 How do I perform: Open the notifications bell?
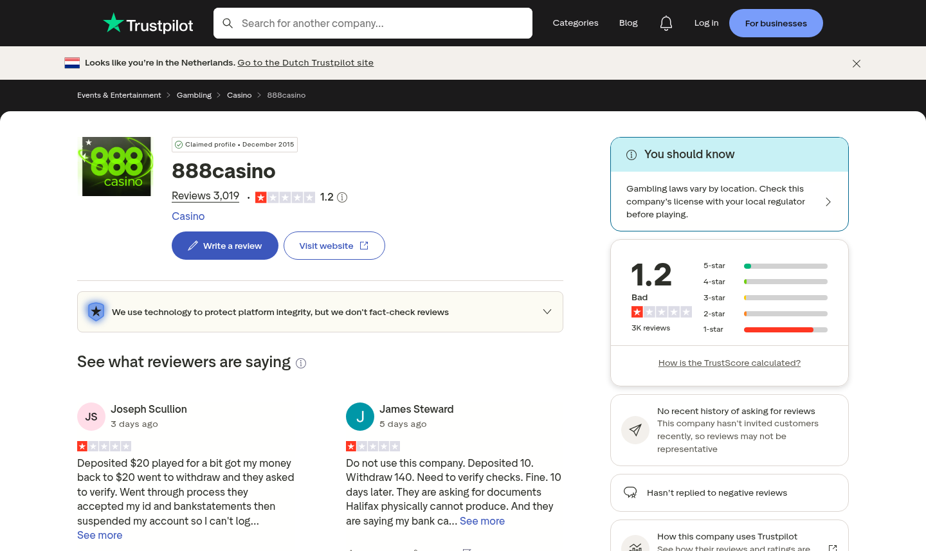666,23
